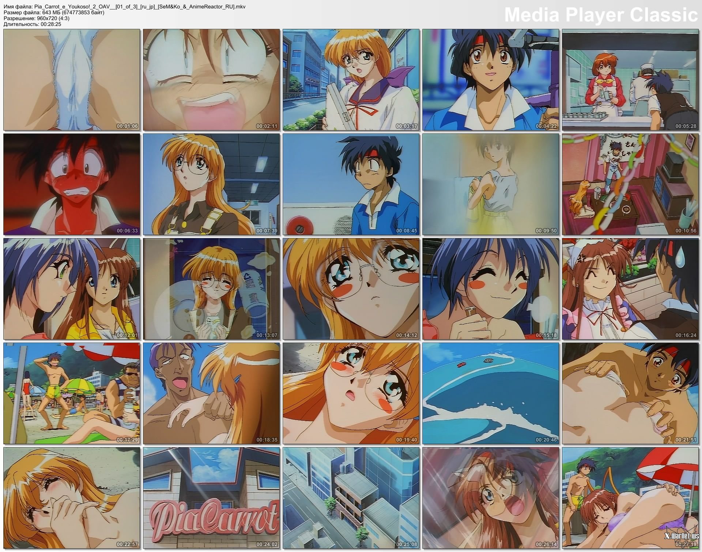This screenshot has height=552, width=702.
Task: Open the thumbnail stamped 00:21:51
Action: (x=630, y=393)
